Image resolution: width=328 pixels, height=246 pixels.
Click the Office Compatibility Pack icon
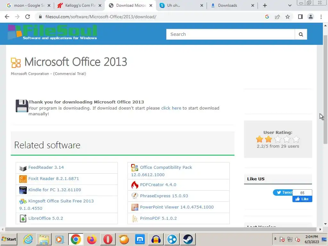coord(135,168)
